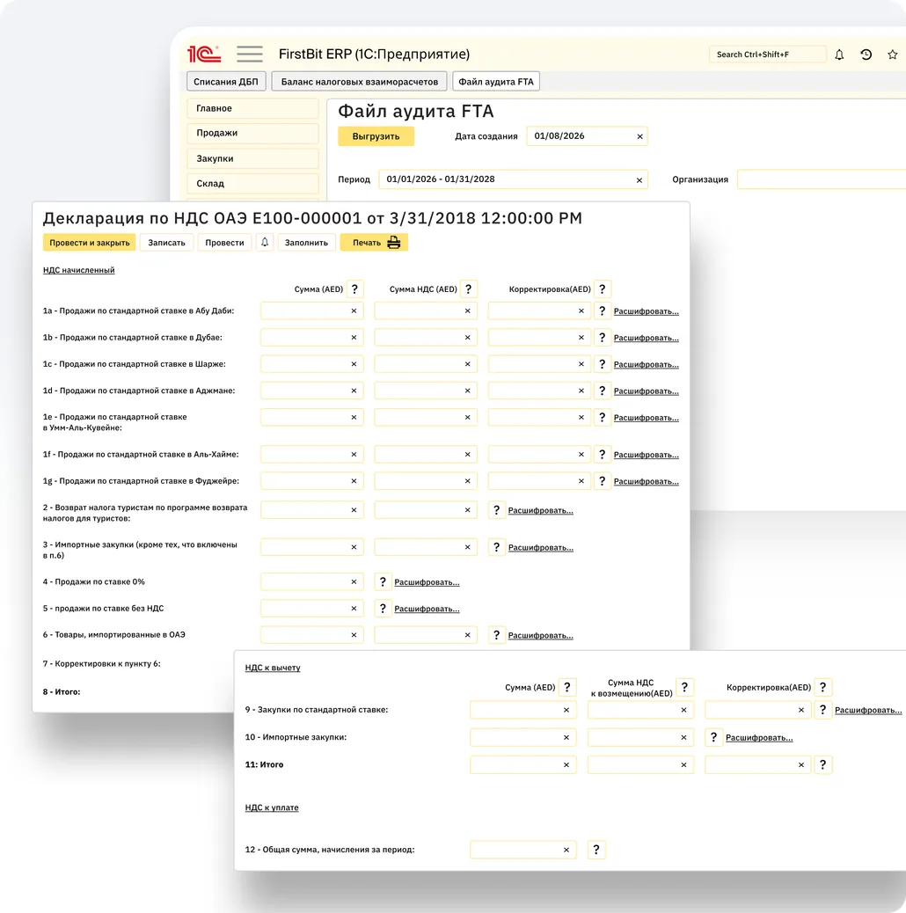This screenshot has width=906, height=913.
Task: Click the 1C logo icon
Action: click(204, 55)
